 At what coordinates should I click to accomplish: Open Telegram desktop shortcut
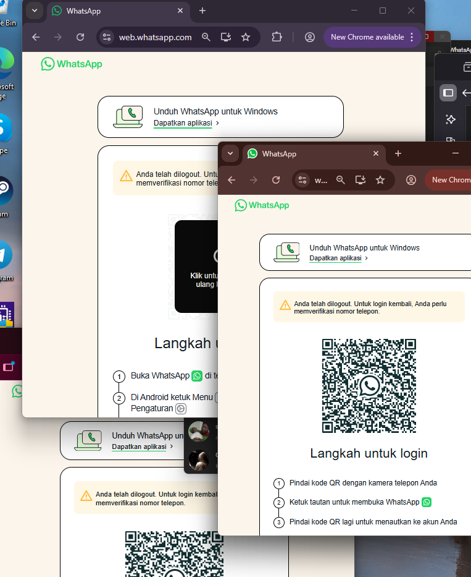pyautogui.click(x=5, y=255)
